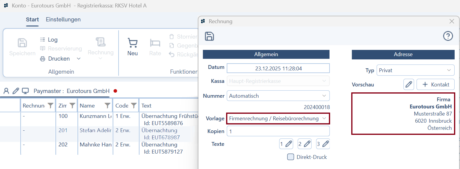The width and height of the screenshot is (460, 169).
Task: Click text cell with Id: EUT5879127
Action: 169,148
